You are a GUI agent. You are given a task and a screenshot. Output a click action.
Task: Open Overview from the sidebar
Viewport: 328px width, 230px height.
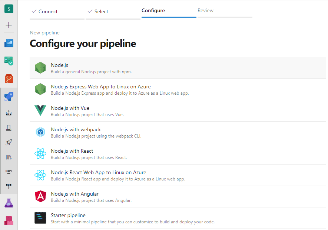click(x=9, y=43)
